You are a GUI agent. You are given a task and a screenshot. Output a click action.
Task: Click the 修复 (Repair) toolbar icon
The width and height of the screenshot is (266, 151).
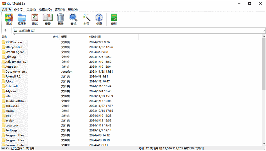[x=114, y=19]
